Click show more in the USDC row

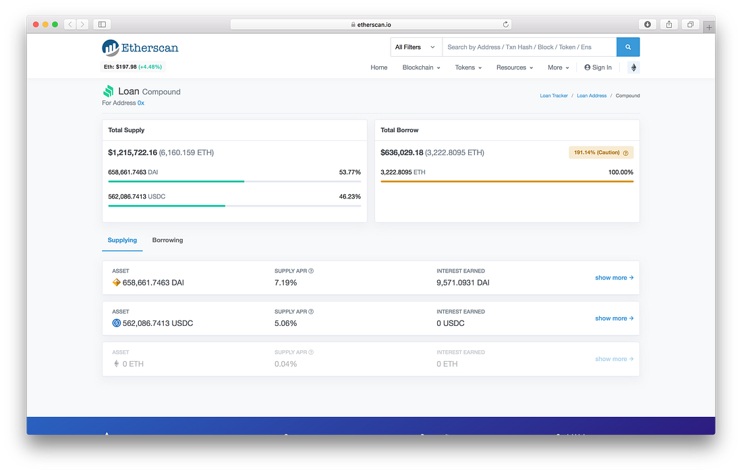click(x=615, y=318)
